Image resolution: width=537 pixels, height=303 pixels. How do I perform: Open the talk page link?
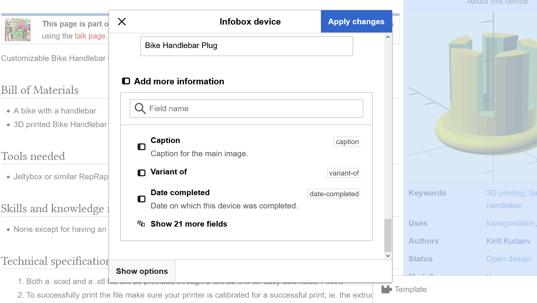pyautogui.click(x=90, y=36)
